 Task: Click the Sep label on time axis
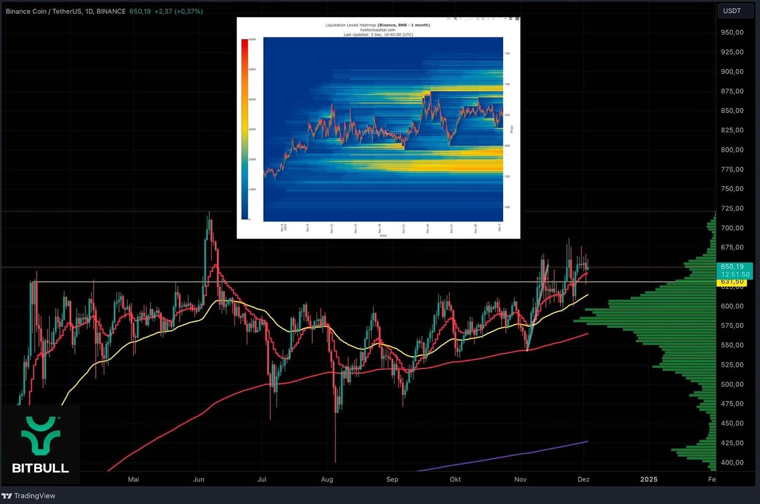[392, 479]
